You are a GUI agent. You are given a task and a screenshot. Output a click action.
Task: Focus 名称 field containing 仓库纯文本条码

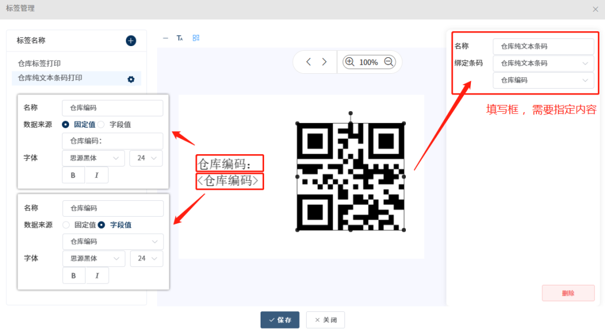point(544,46)
